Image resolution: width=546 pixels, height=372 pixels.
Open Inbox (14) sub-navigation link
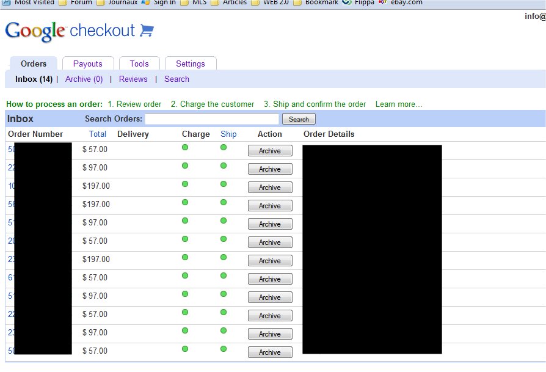[x=34, y=79]
